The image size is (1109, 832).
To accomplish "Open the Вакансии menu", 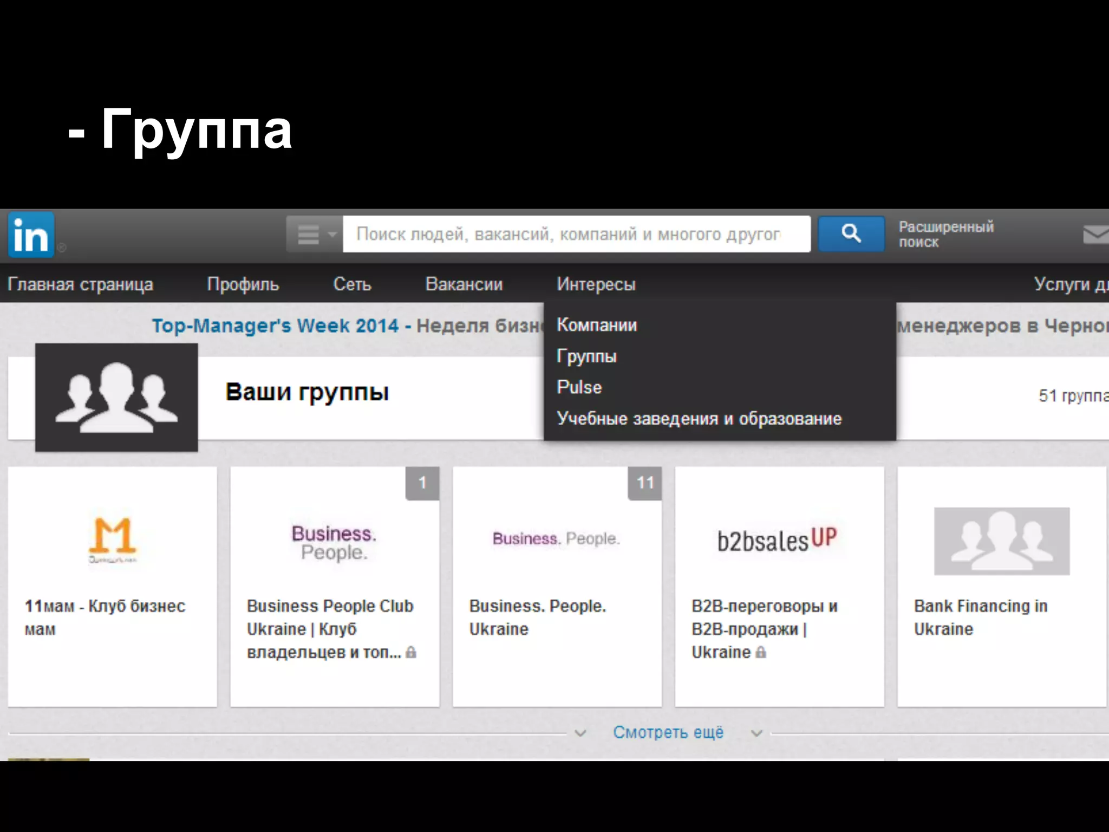I will [x=464, y=284].
